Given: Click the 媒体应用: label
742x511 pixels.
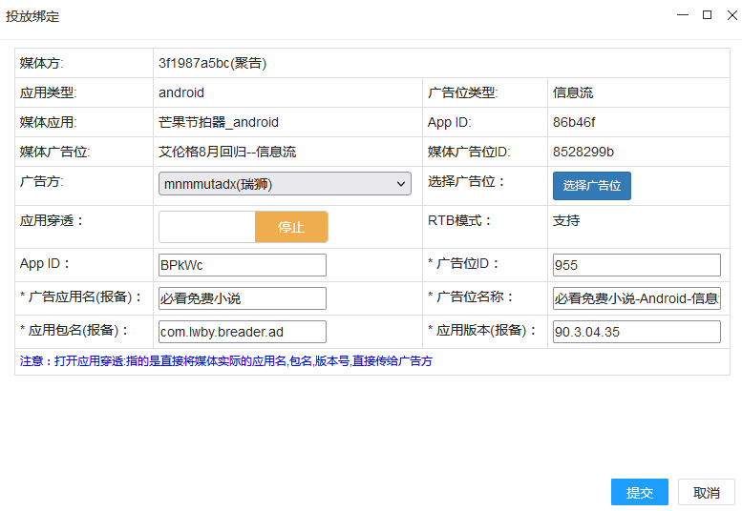Looking at the screenshot, I should pos(48,122).
